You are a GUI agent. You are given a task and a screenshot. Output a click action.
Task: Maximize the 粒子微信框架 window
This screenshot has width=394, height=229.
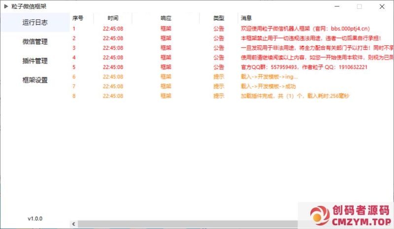pos(360,6)
